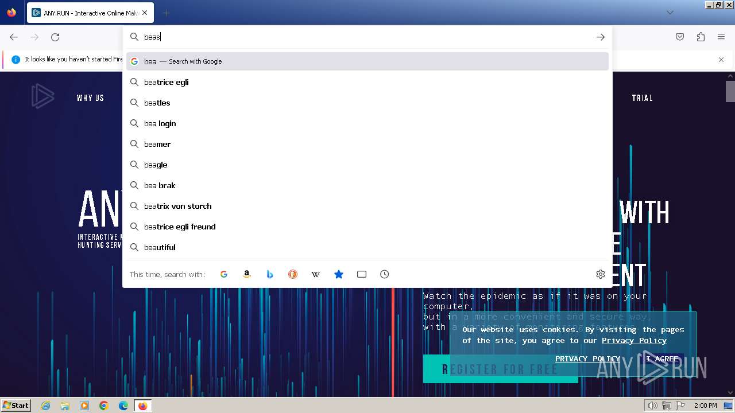
Task: Close the ANY.RUN tab
Action: (145, 13)
